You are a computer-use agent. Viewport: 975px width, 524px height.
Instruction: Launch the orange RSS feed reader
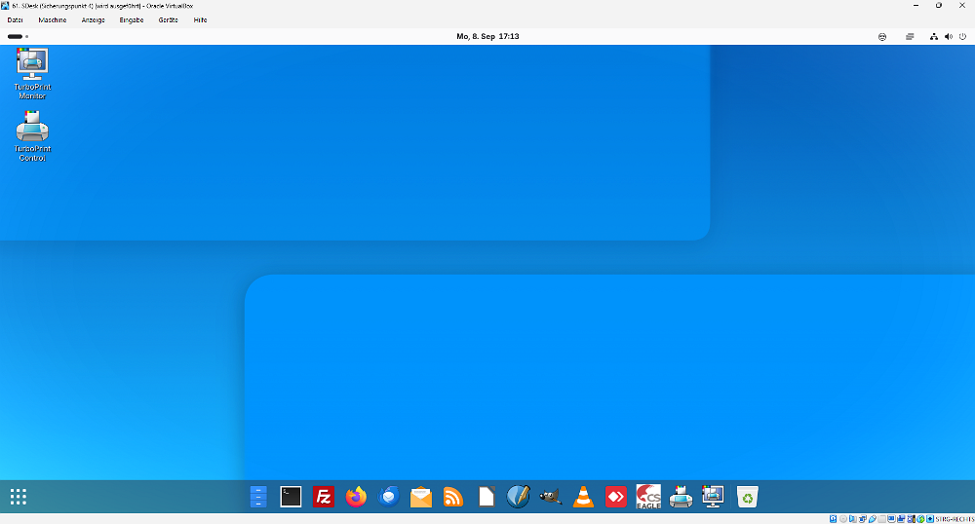pyautogui.click(x=453, y=497)
